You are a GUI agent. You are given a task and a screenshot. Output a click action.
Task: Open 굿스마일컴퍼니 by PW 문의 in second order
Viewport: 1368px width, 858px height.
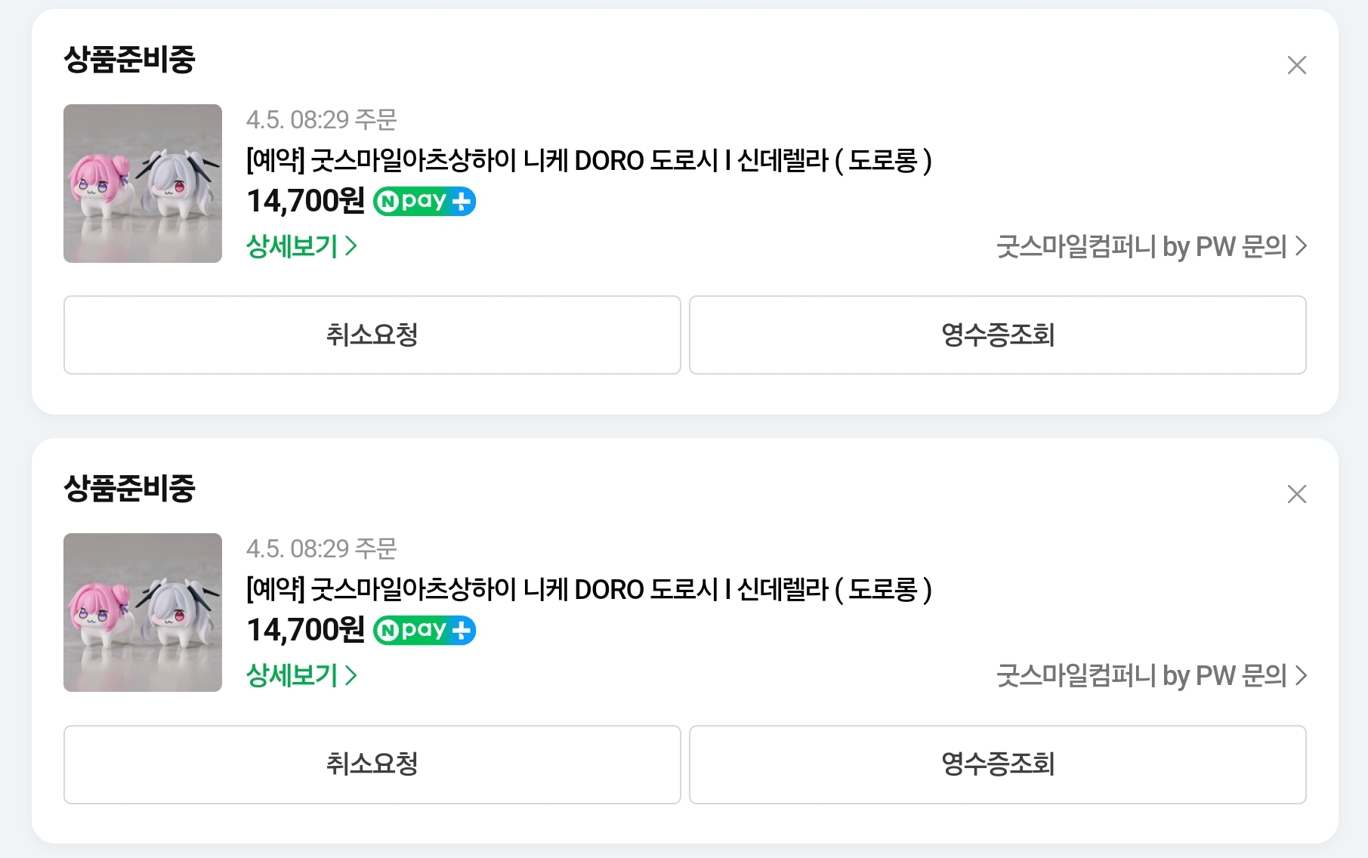pos(1151,675)
